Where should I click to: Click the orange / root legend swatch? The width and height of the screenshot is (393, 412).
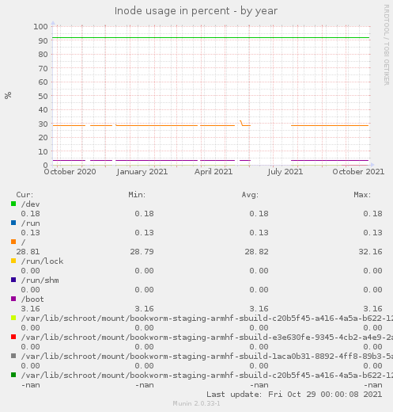pyautogui.click(x=13, y=242)
